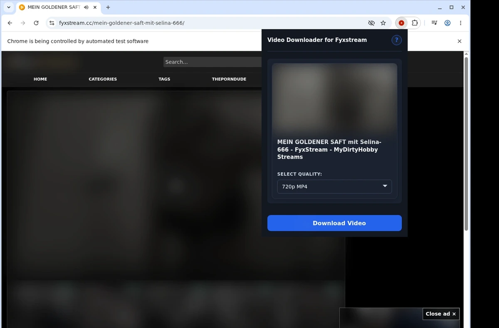This screenshot has width=499, height=328.
Task: Open the CATEGORIES menu item
Action: pyautogui.click(x=103, y=79)
